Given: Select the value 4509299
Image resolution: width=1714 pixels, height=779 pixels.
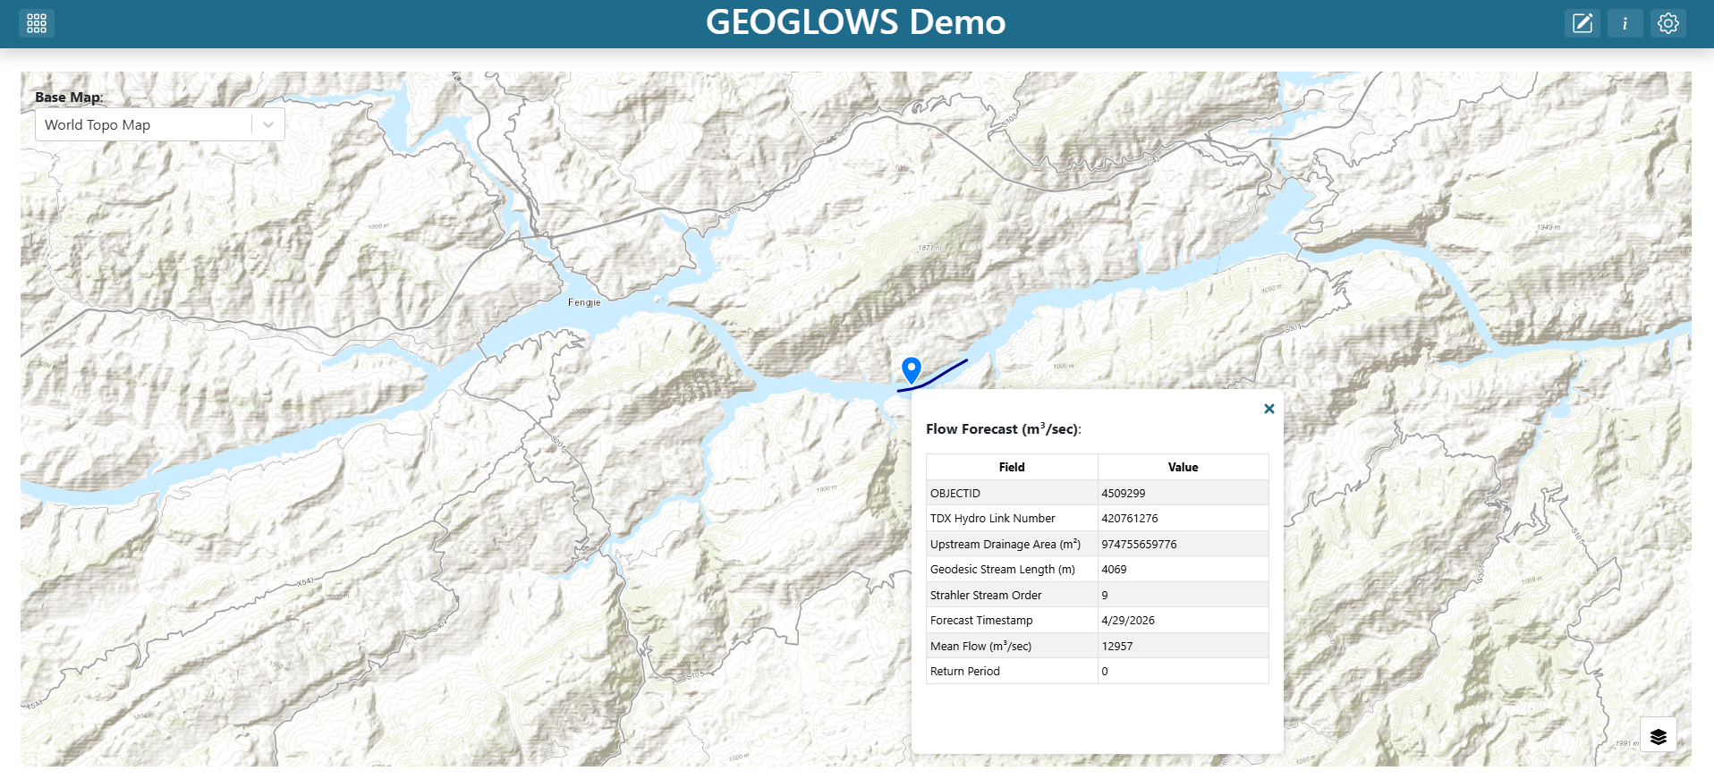Looking at the screenshot, I should (1183, 493).
